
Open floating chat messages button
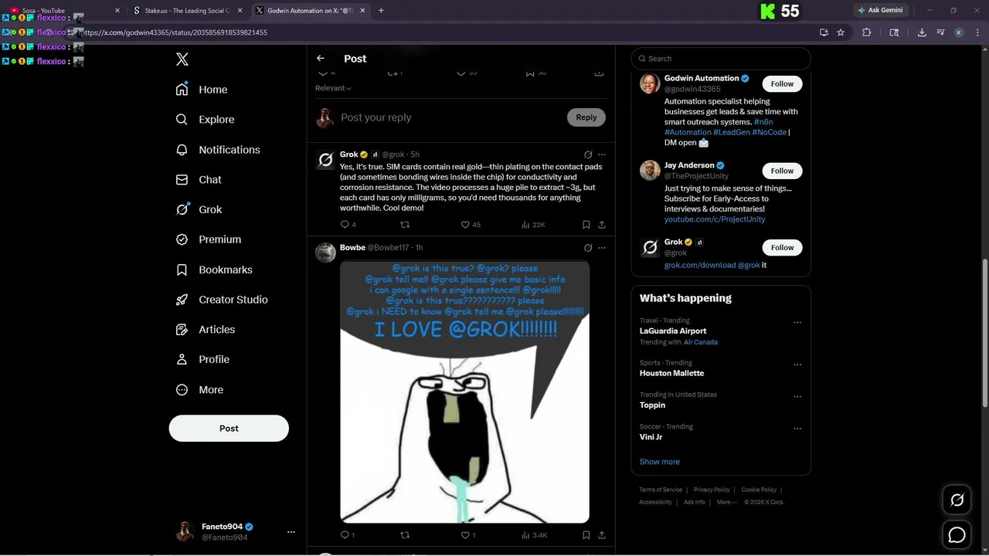pos(957,534)
